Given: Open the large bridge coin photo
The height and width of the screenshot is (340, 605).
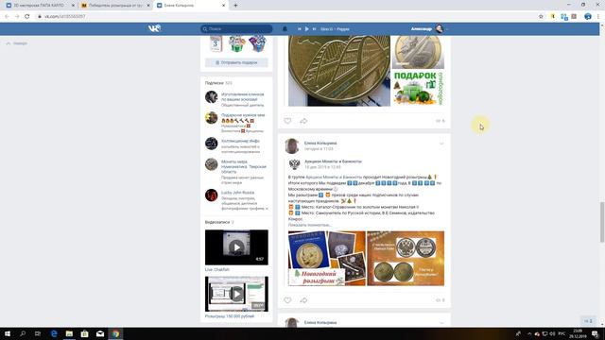Looking at the screenshot, I should (x=339, y=71).
